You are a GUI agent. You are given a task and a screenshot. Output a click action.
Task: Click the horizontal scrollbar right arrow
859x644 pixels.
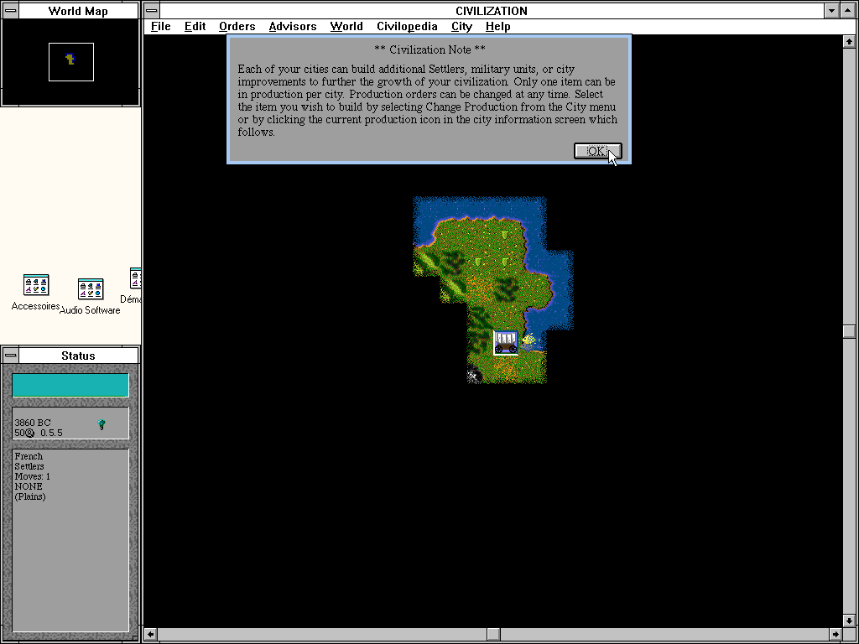836,634
